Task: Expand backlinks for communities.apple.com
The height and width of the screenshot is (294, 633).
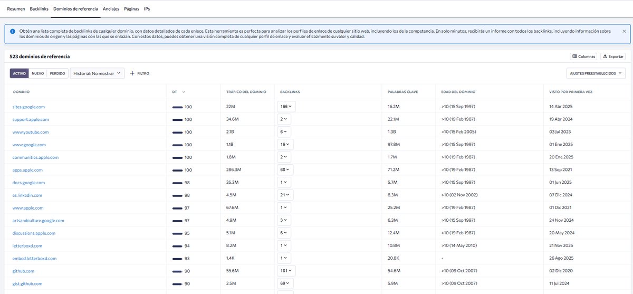Action: pos(284,157)
